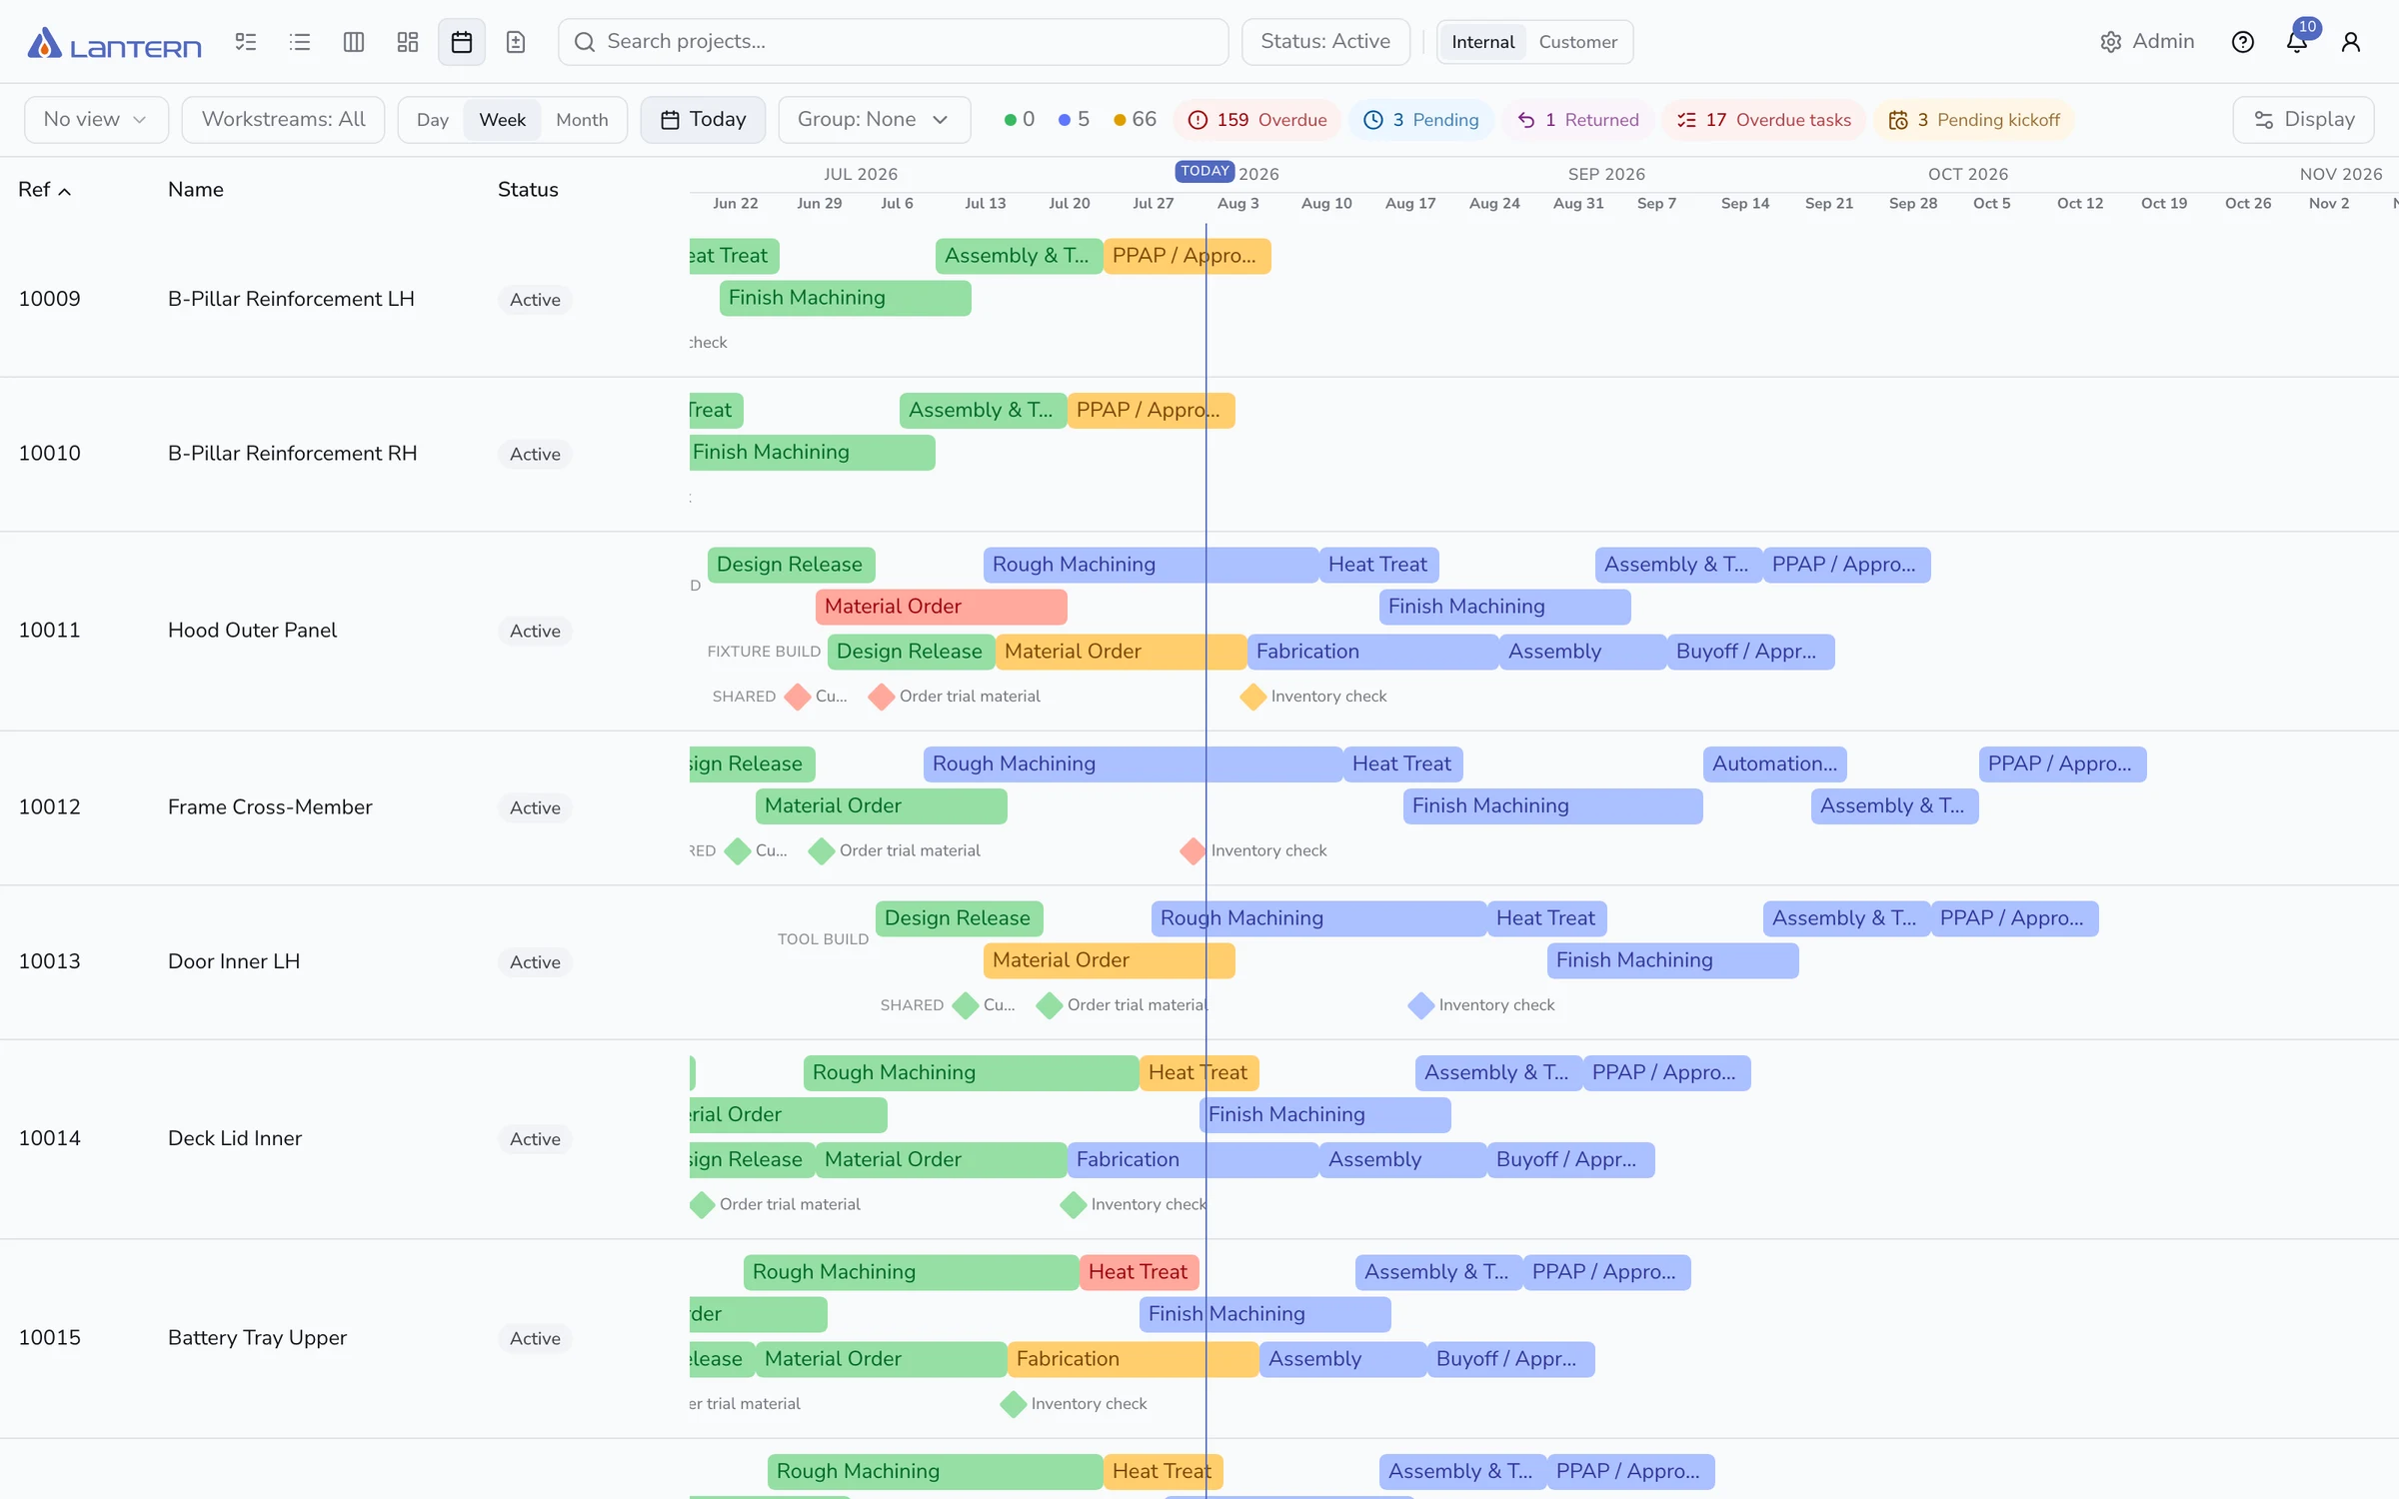Filter by 3 Pending kickoff chip
This screenshot has width=2399, height=1499.
1973,120
